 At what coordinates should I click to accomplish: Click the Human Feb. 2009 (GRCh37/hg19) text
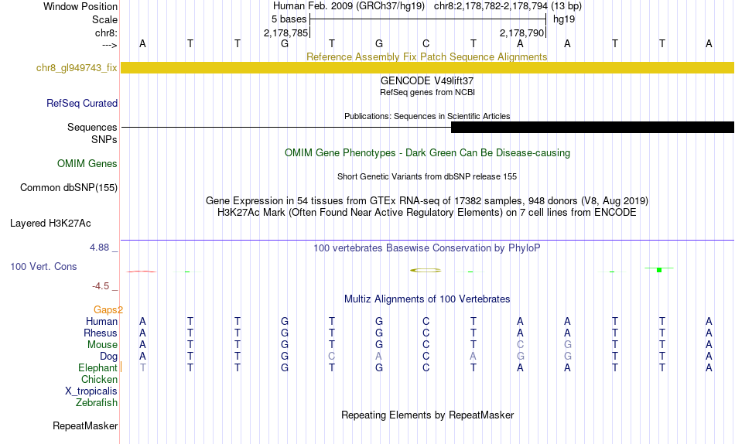349,6
